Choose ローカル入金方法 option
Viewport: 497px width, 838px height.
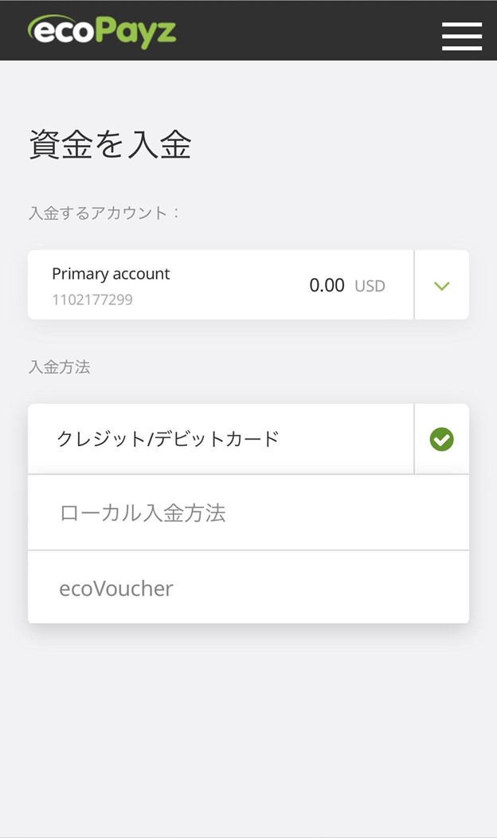point(143,512)
